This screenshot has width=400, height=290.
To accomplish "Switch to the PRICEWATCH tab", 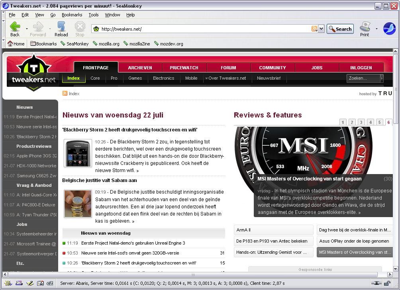I will 184,68.
